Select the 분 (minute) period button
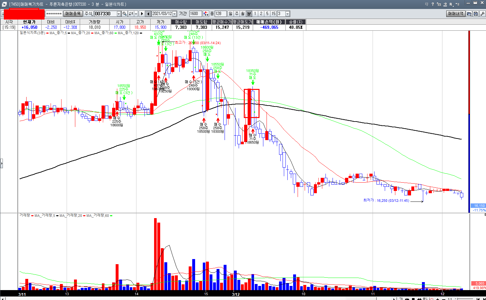486x300 pixels. click(x=249, y=14)
